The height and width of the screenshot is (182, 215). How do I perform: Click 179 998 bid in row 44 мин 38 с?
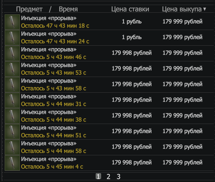132,116
